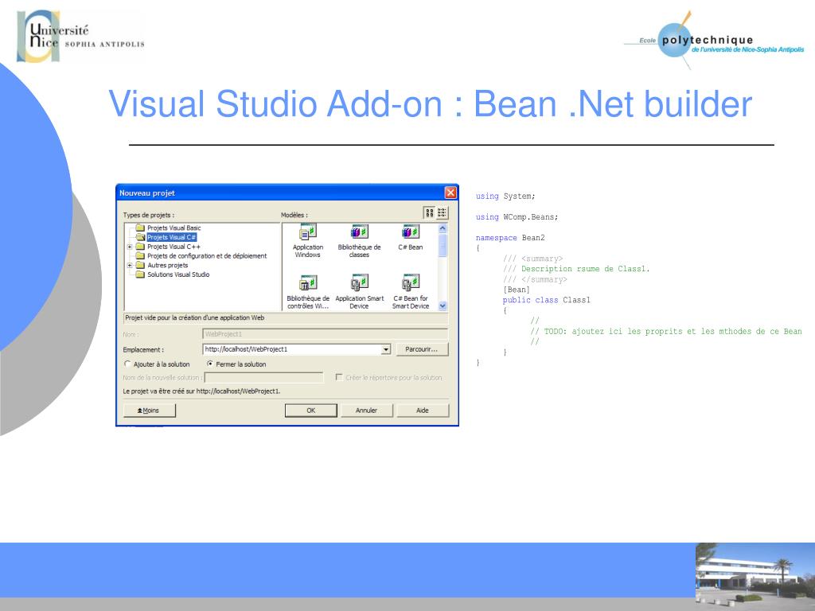
Task: Select Projets de configuration et de déploiement
Action: (207, 255)
